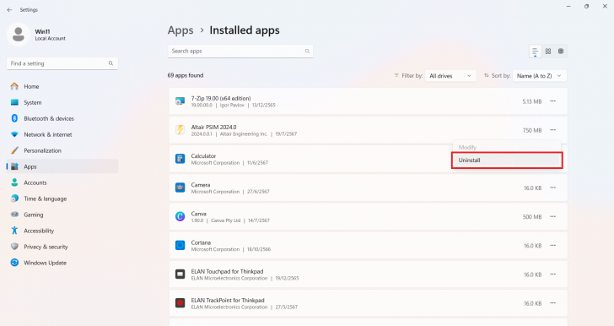This screenshot has width=614, height=326.
Task: Select the Apps sidebar item
Action: (62, 166)
